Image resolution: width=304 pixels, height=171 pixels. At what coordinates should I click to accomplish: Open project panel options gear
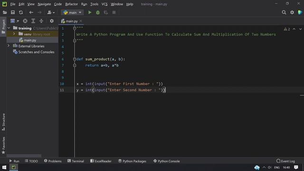tap(52, 21)
